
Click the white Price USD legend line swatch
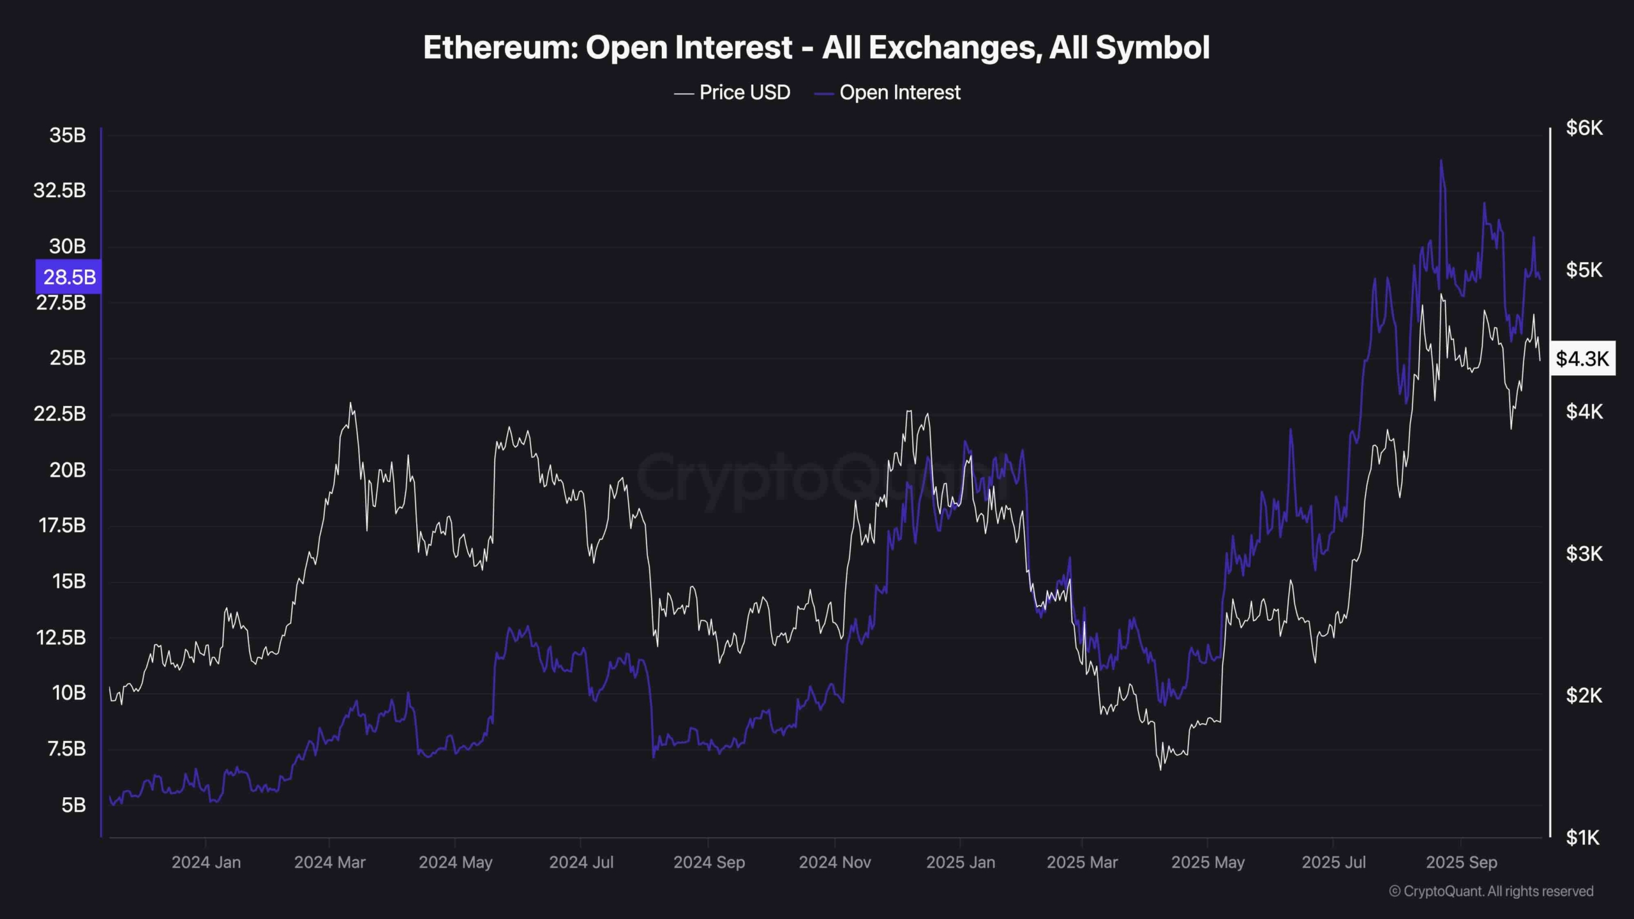pos(684,94)
